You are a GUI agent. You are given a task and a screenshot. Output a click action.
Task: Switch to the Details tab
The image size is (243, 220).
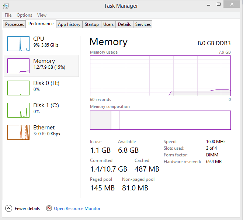click(x=124, y=24)
